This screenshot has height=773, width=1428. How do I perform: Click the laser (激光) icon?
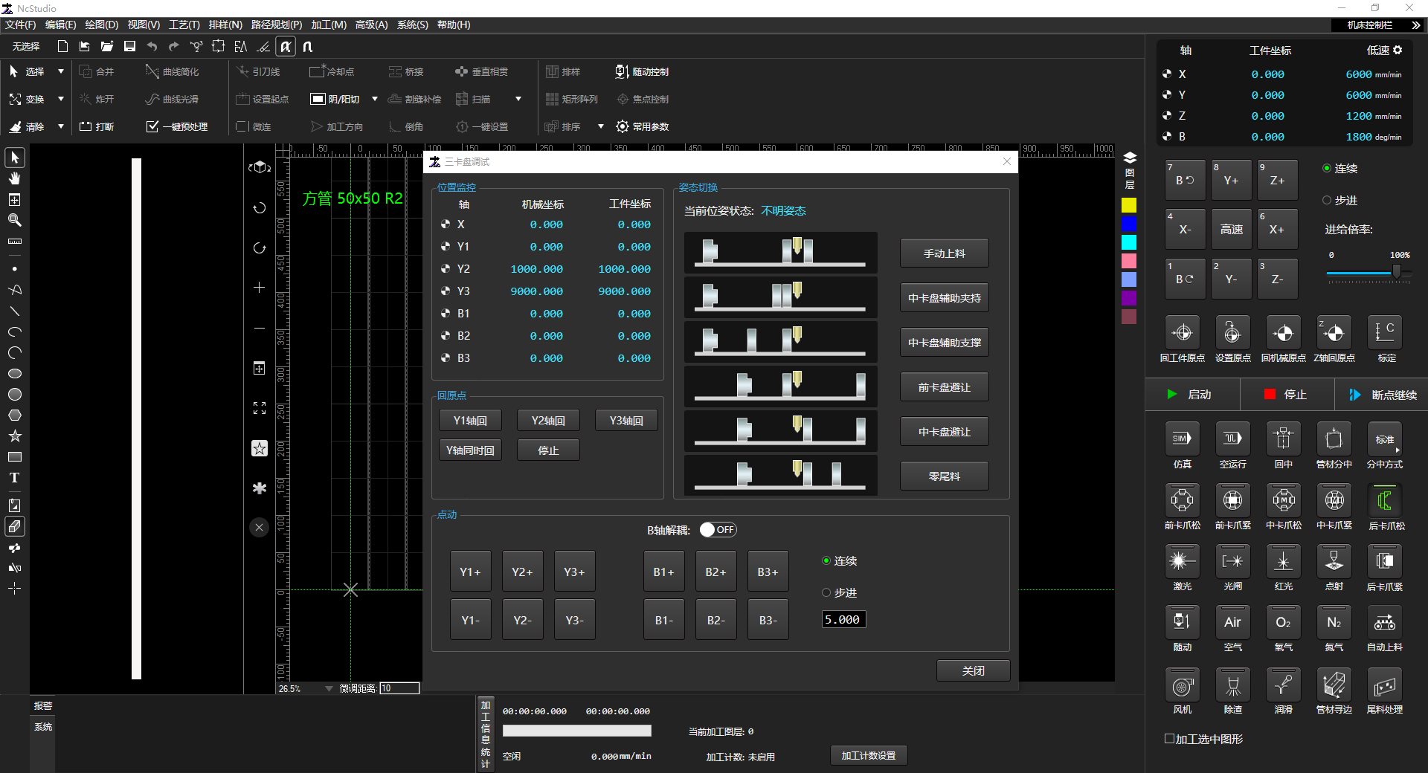click(x=1182, y=562)
